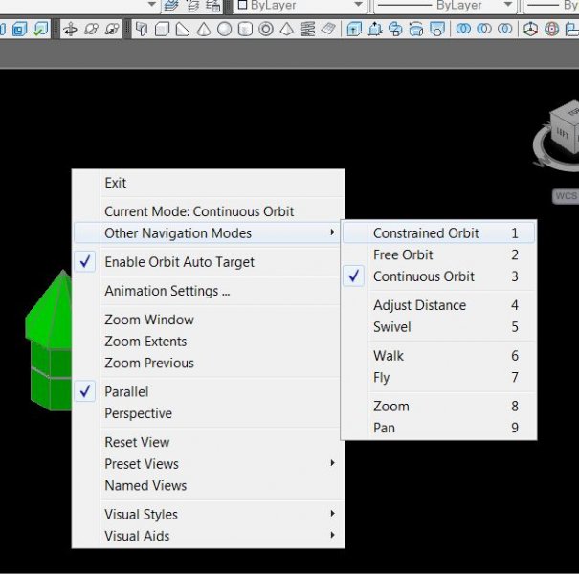Open the lineweight dropdown at far right
This screenshot has width=579, height=574.
pyautogui.click(x=551, y=5)
